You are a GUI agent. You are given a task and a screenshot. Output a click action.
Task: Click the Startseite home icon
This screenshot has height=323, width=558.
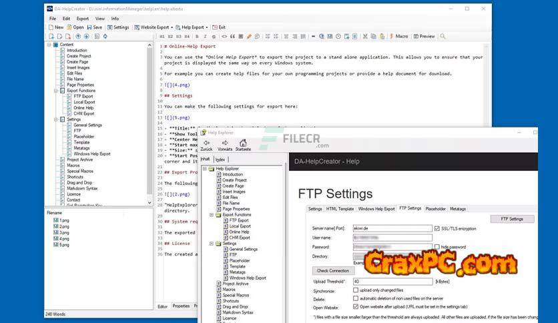click(x=243, y=145)
